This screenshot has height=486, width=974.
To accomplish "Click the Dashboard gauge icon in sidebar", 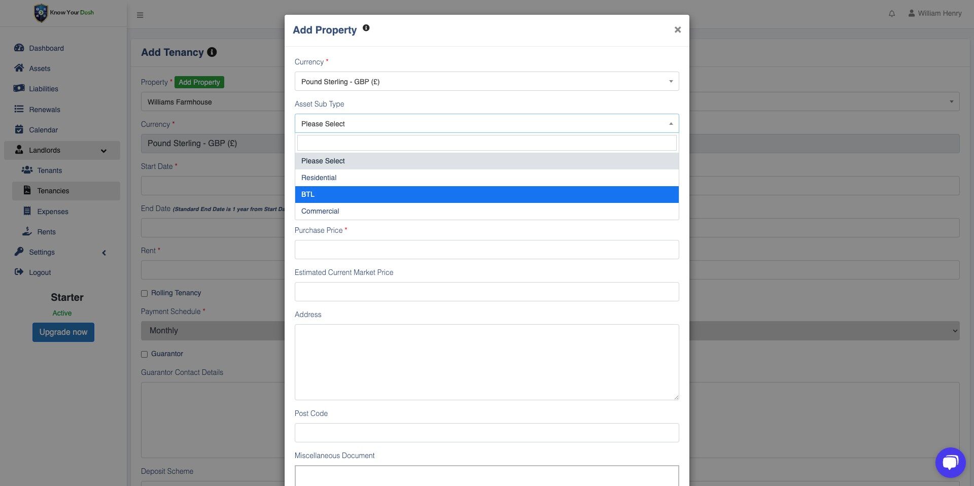I will pyautogui.click(x=19, y=48).
